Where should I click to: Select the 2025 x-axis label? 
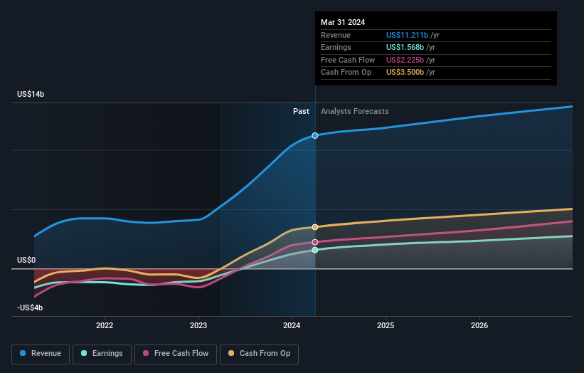click(x=386, y=326)
